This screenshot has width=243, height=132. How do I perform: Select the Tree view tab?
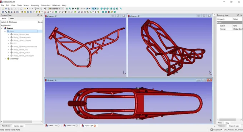click(222, 126)
